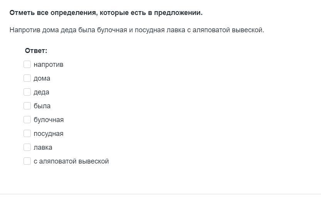This screenshot has height=200, width=321.
Task: Click the 'напротив' option label text
Action: click(x=48, y=64)
